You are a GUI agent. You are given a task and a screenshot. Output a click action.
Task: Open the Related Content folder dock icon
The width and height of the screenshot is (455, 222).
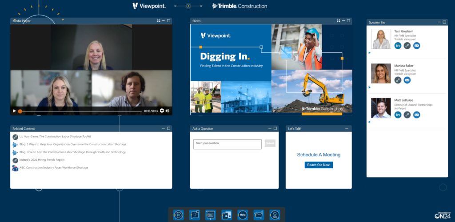[227, 215]
